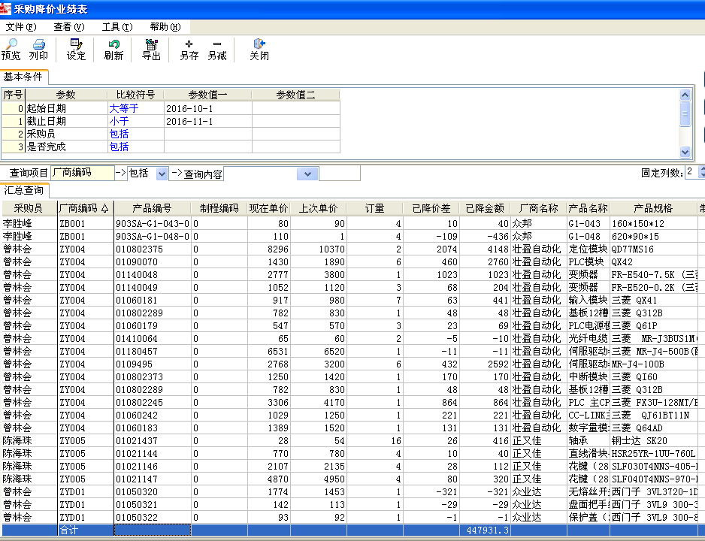This screenshot has width=705, height=541.
Task: Open the 设定 (Settings) toolbar icon
Action: (x=76, y=50)
